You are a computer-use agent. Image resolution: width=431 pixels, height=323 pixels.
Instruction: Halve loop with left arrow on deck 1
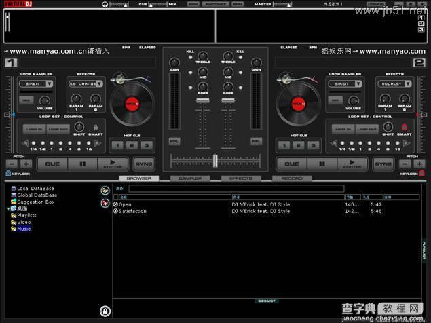click(25, 143)
